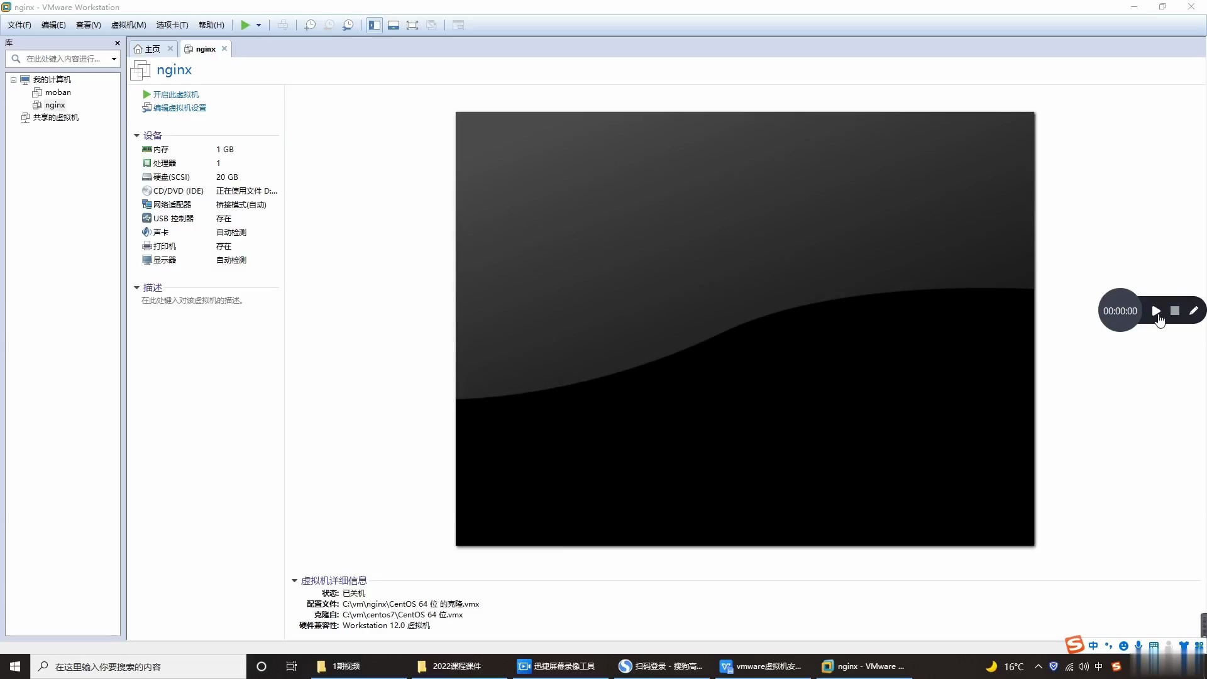Image resolution: width=1207 pixels, height=679 pixels.
Task: Select moban virtual machine in library
Action: [58, 92]
